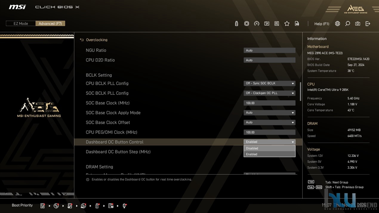The height and width of the screenshot is (213, 379).
Task: Go back using the Overclocking arrow icon
Action: click(x=82, y=40)
